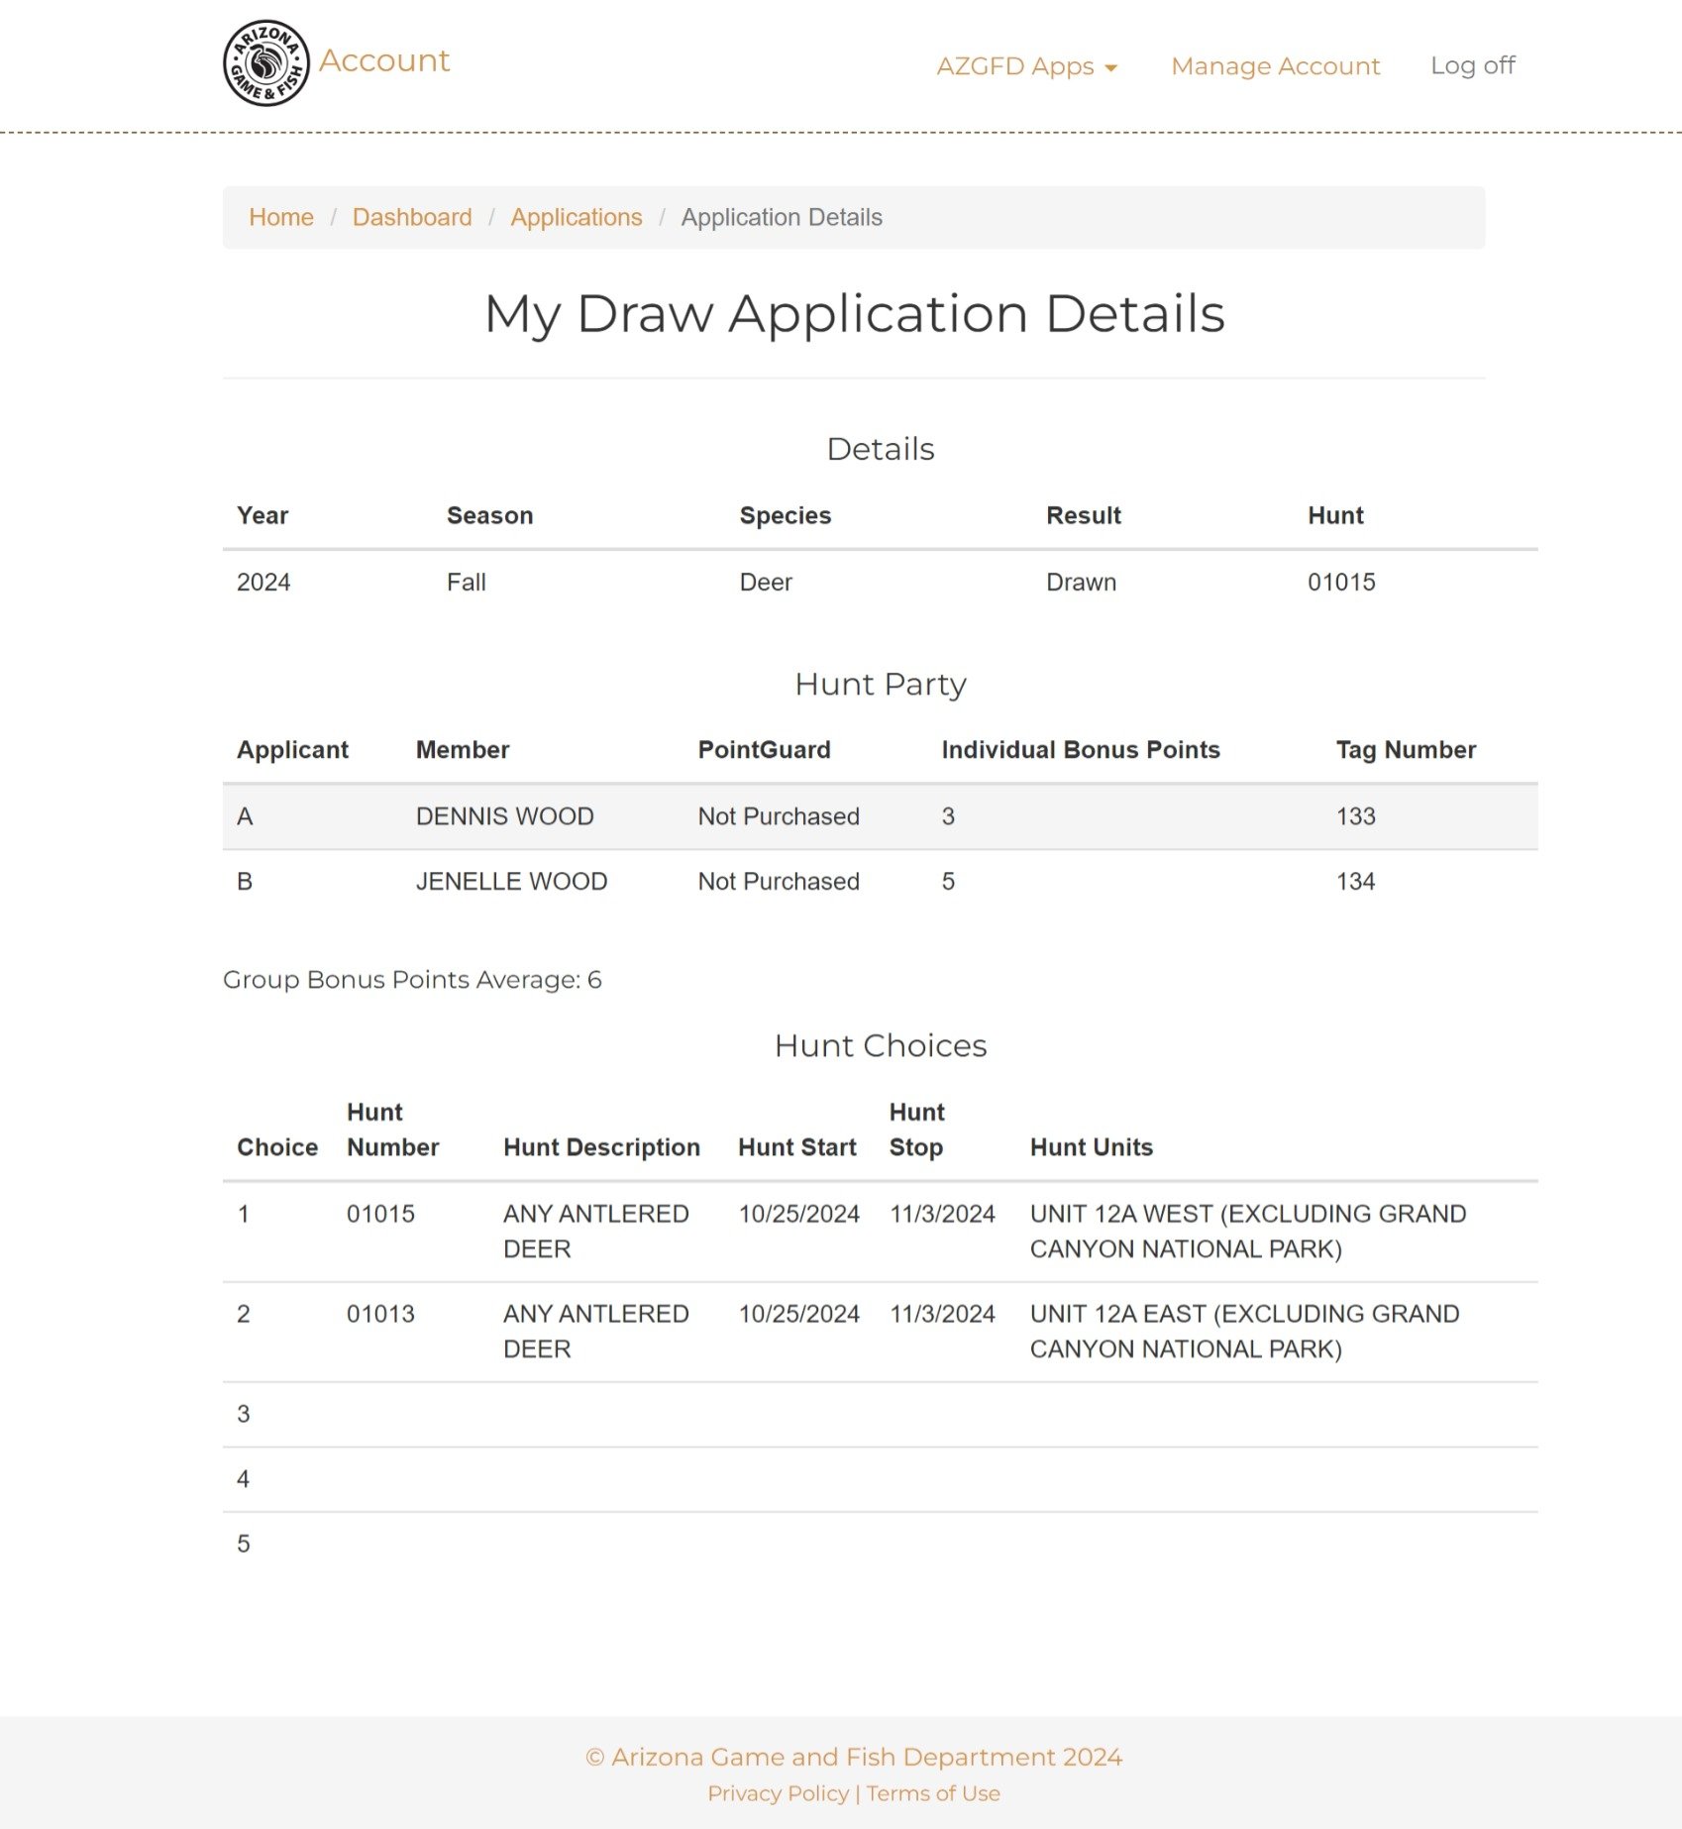Screen dimensions: 1682x1829
Task: Click the Unit 12A West hunt units text
Action: [x=1247, y=1232]
